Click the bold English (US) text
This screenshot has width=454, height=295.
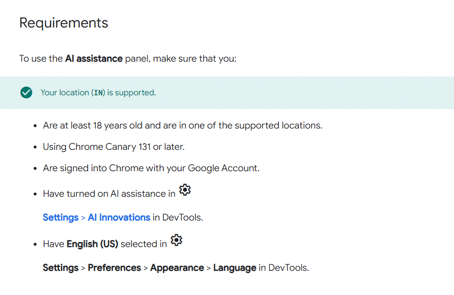pyautogui.click(x=92, y=244)
